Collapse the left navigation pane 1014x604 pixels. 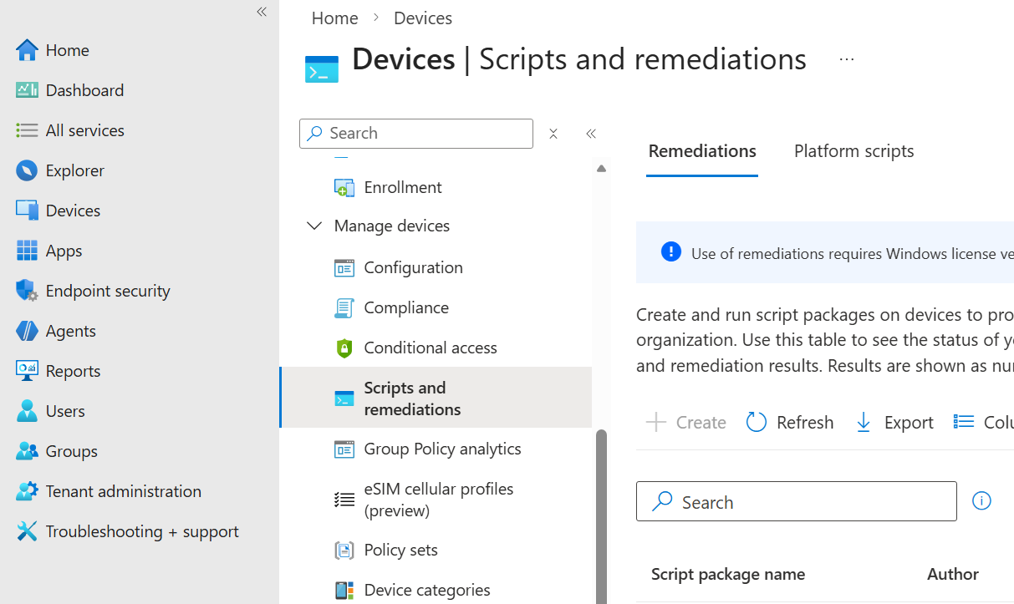tap(261, 12)
